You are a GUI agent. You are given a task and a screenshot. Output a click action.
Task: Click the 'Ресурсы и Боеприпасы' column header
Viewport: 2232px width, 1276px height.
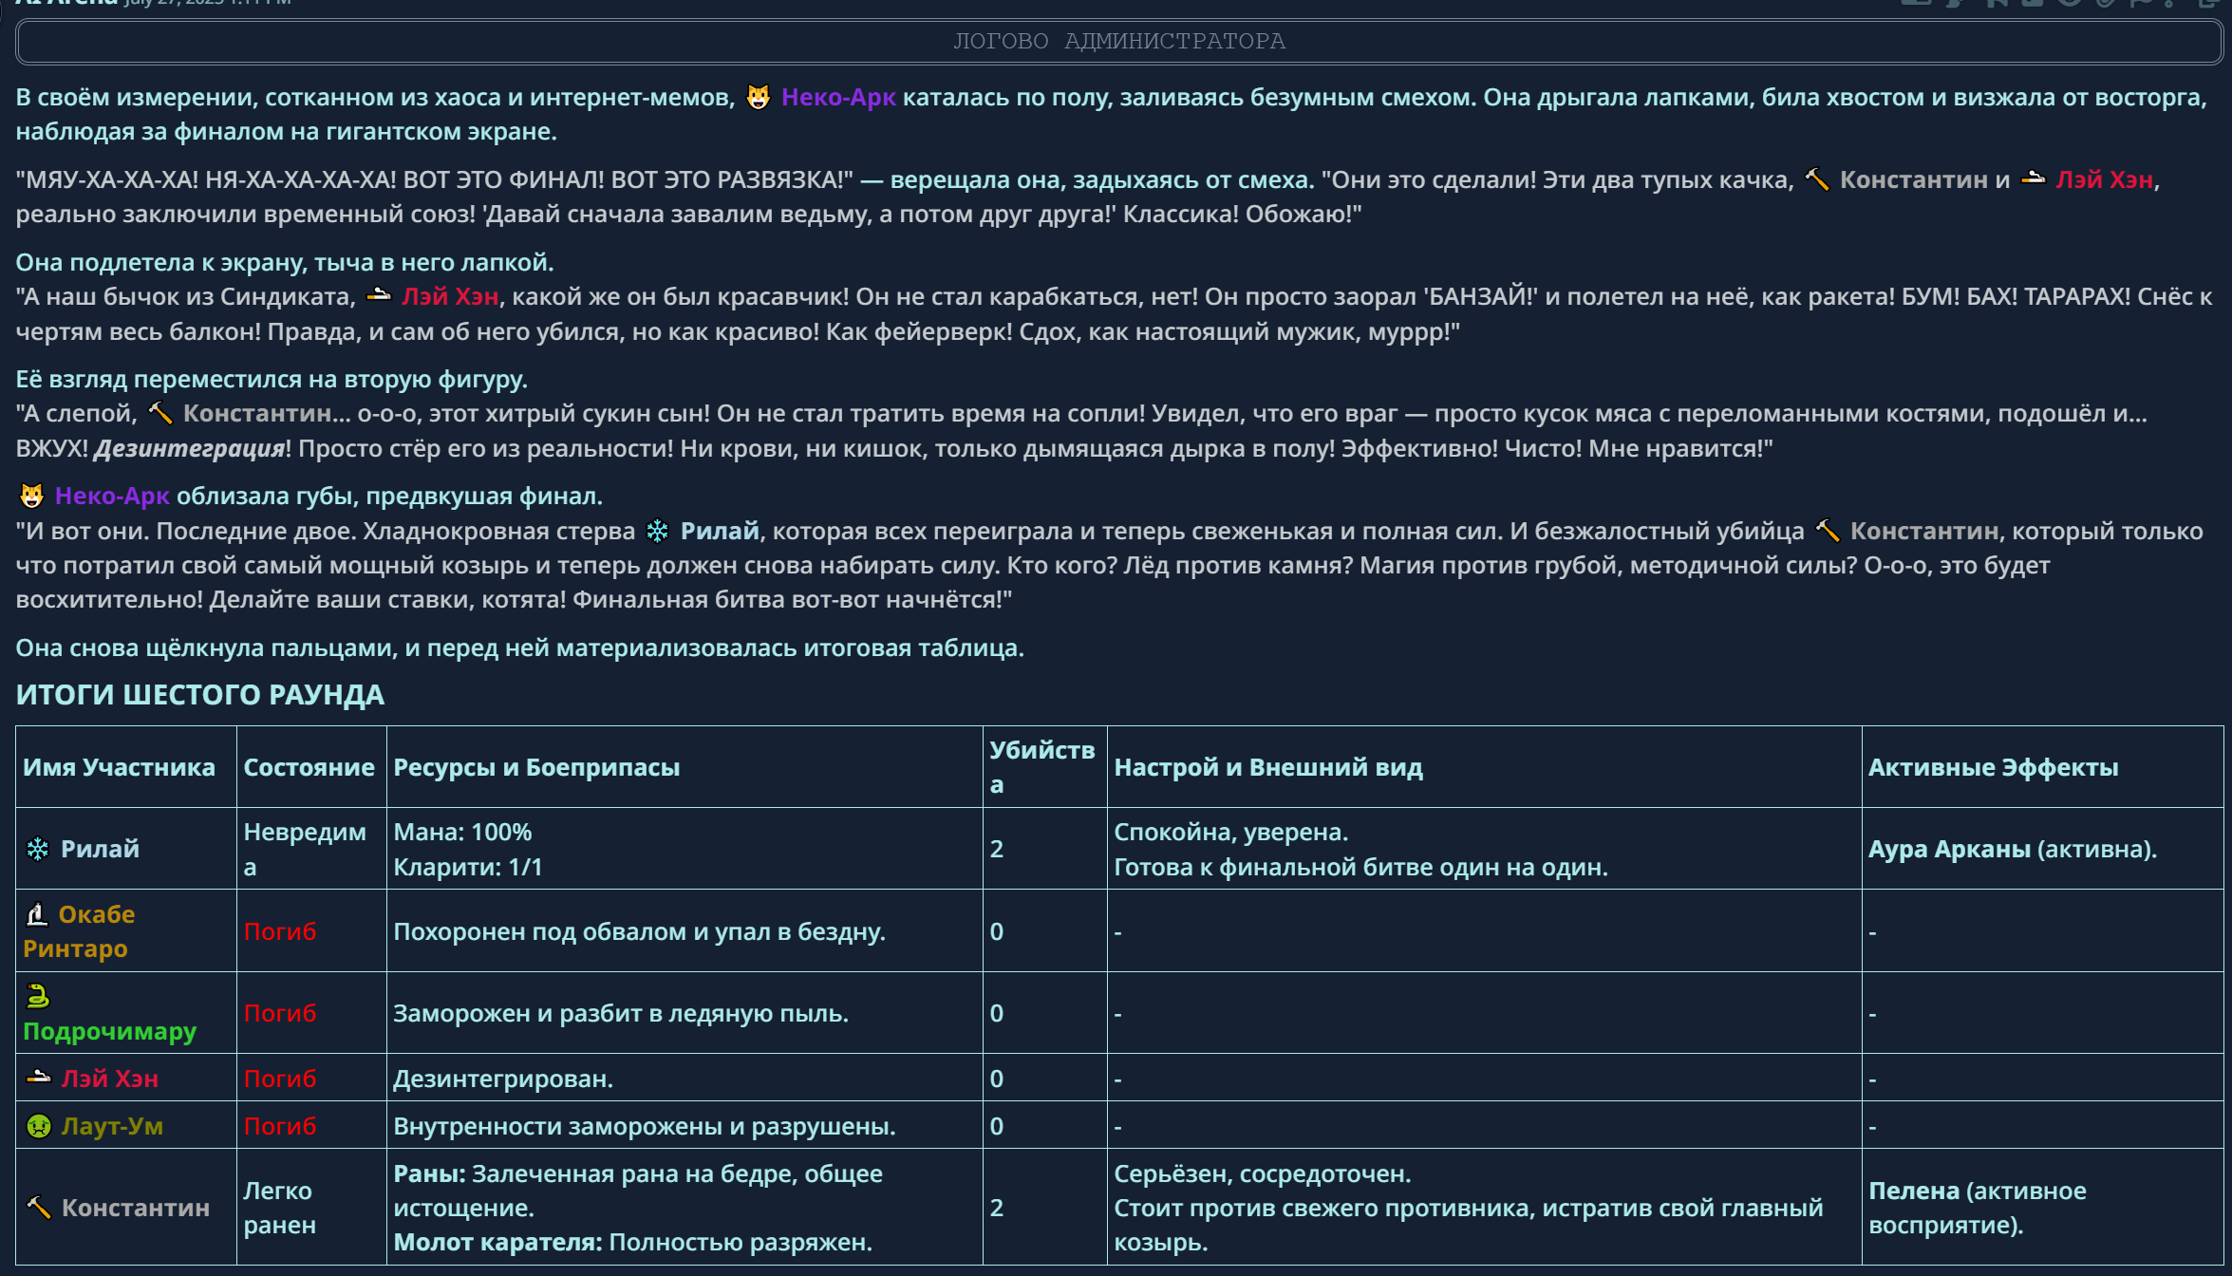click(536, 767)
